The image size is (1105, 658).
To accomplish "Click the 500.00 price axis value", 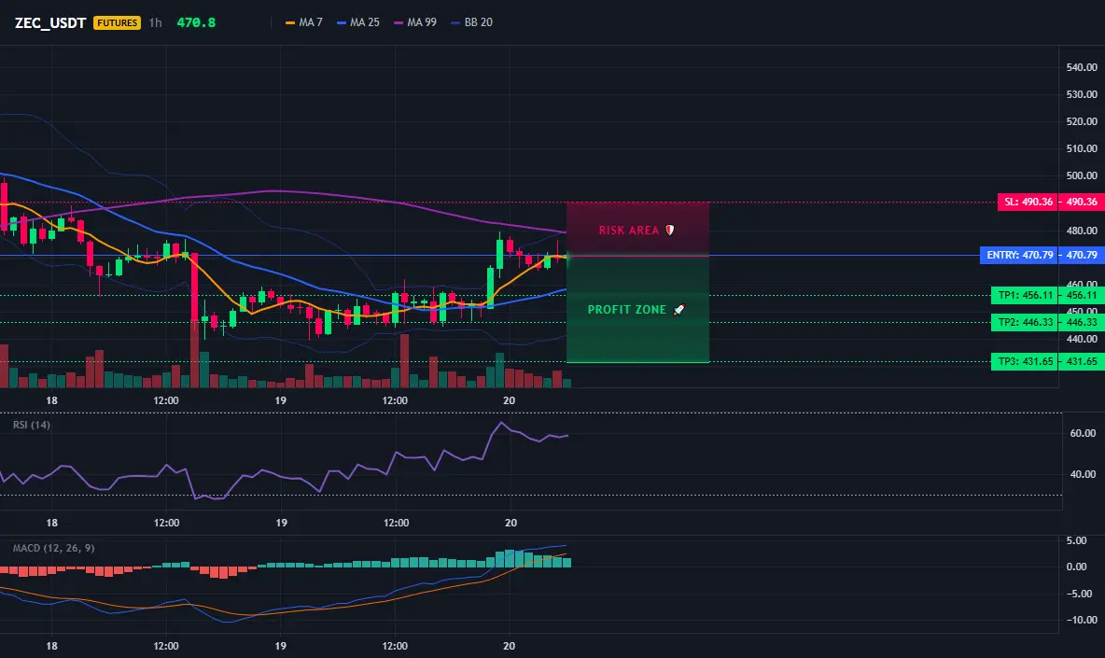I will 1082,176.
